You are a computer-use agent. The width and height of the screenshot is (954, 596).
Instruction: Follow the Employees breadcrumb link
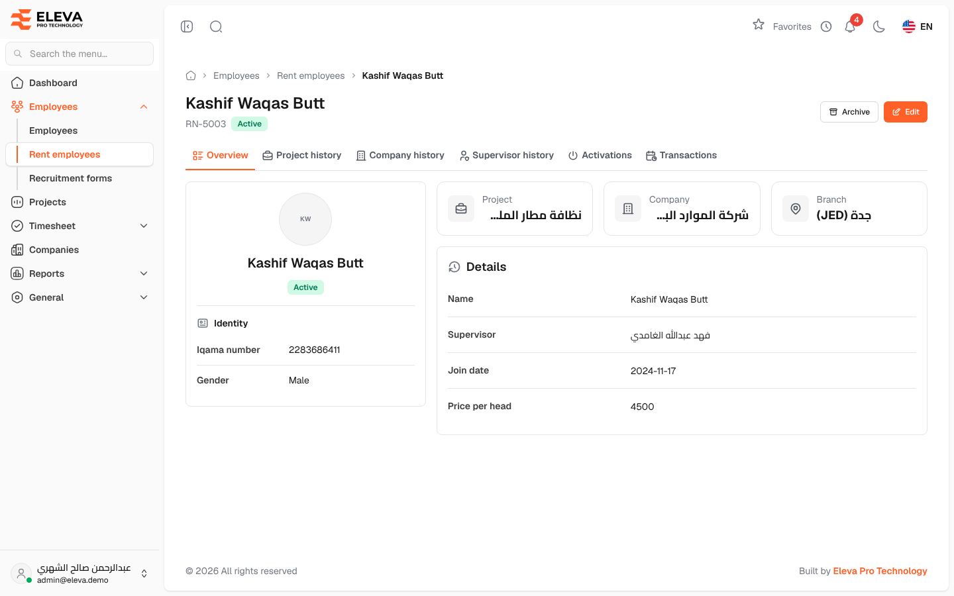(x=237, y=75)
